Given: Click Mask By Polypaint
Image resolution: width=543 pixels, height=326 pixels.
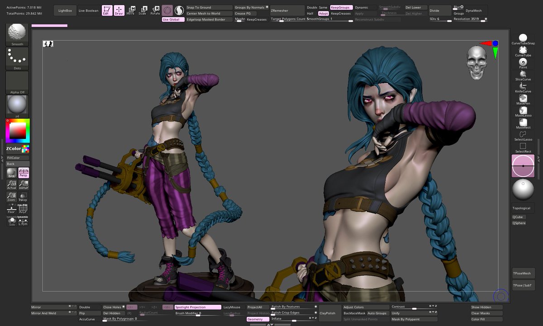Looking at the screenshot, I should click(x=414, y=319).
